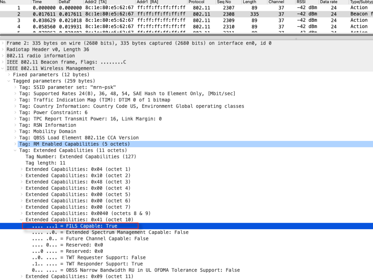Click the Tag Number: Extended Capabilities (127) line
373x279 pixels.
pos(81,157)
